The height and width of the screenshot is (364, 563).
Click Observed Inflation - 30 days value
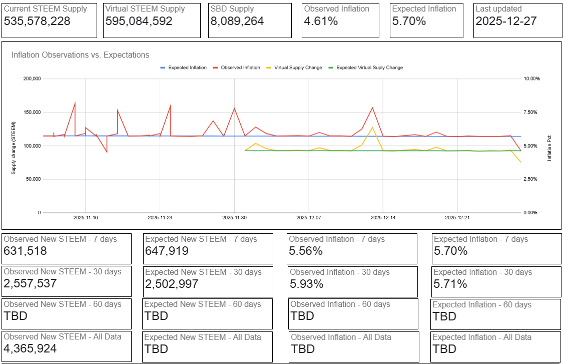(x=307, y=284)
